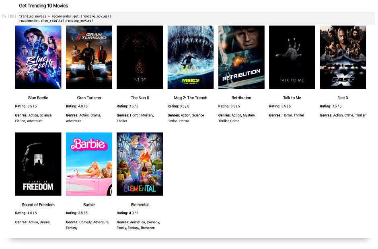Click the Meg 2: The Trench poster

click(191, 57)
